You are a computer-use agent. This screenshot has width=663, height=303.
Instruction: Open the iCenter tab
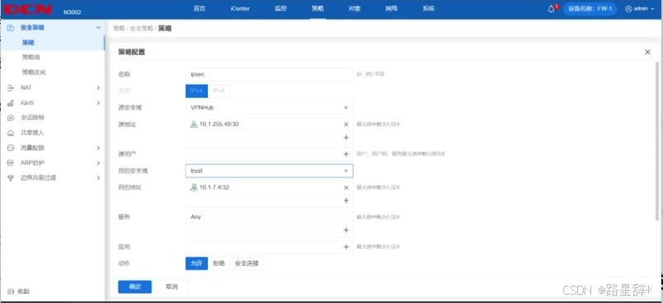[x=240, y=9]
